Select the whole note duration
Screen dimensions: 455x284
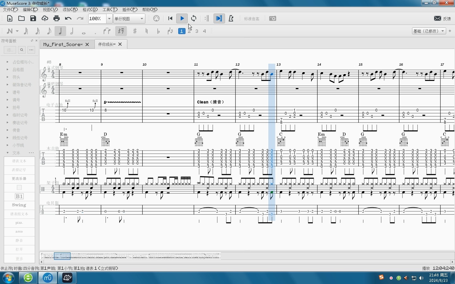[x=84, y=33]
